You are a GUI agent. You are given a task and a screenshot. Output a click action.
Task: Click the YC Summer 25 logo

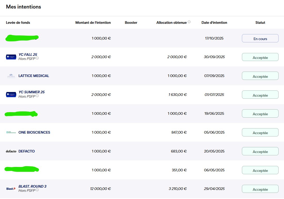[11, 94]
